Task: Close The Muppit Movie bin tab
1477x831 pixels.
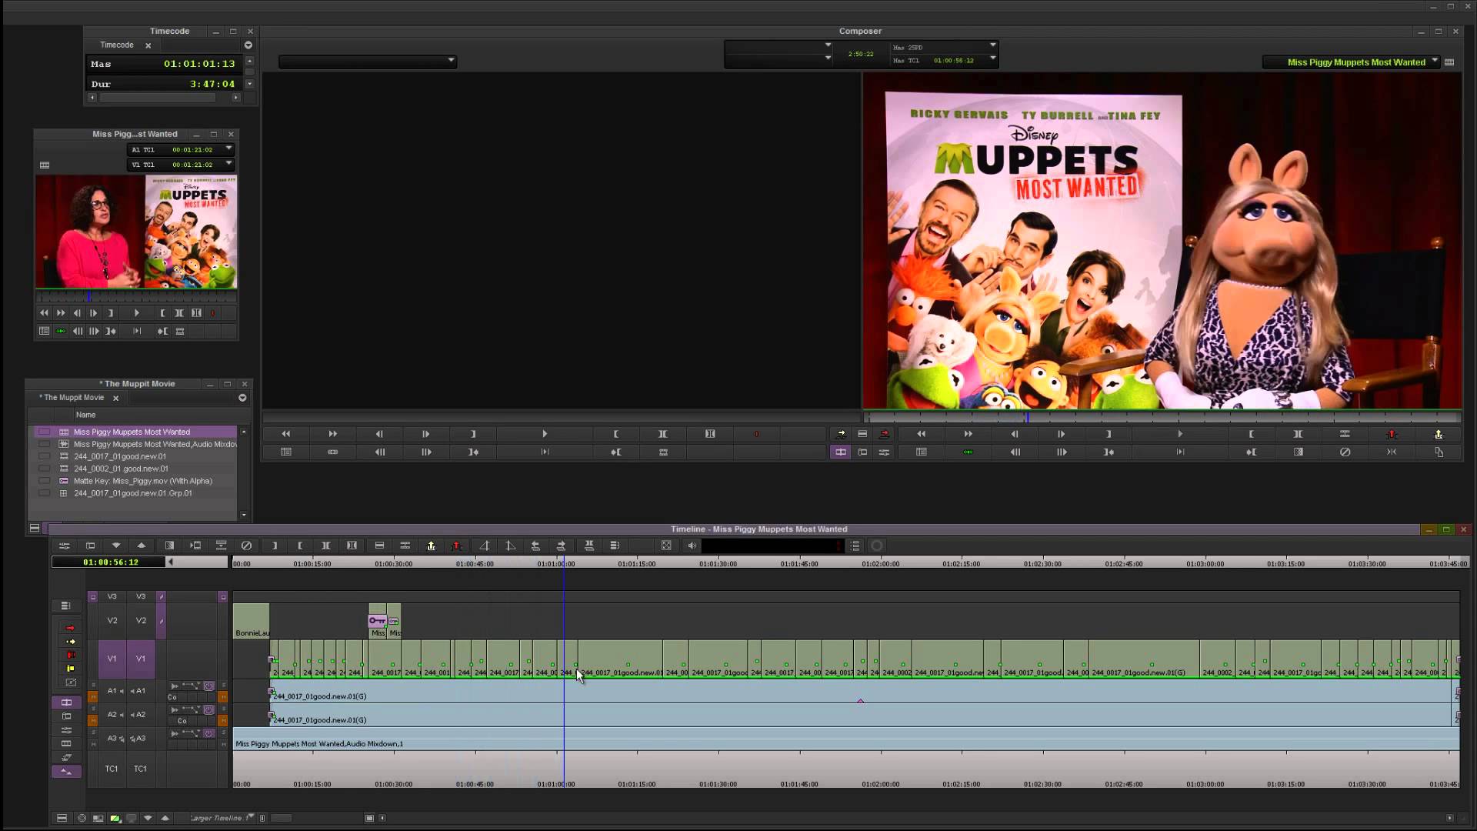Action: click(115, 398)
